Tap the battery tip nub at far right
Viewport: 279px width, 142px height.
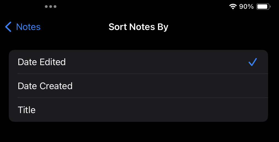point(270,7)
